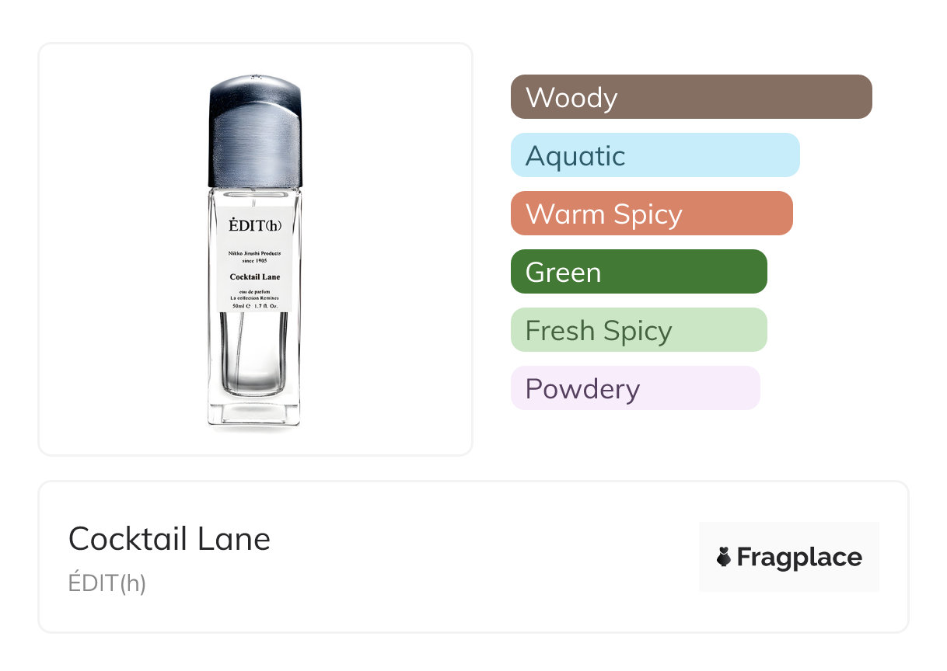Click the 50ml size text on the label
Screen dimensions: 947x671
click(239, 306)
